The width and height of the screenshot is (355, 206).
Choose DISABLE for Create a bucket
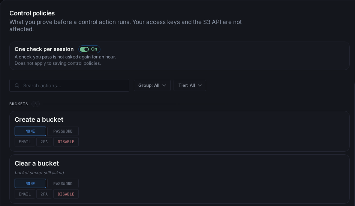point(66,142)
